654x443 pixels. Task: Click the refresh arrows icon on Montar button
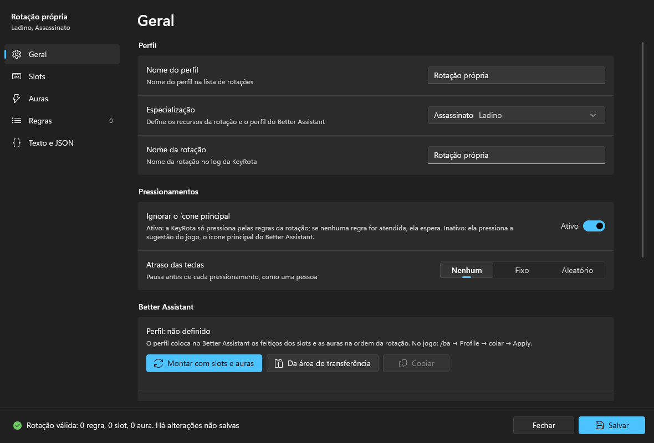[x=159, y=363]
